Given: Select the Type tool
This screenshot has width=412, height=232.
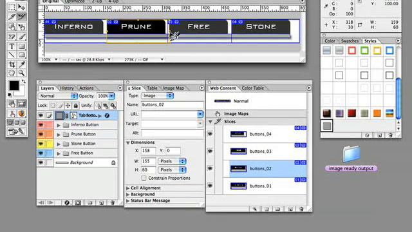Looking at the screenshot, I should click(x=12, y=46).
